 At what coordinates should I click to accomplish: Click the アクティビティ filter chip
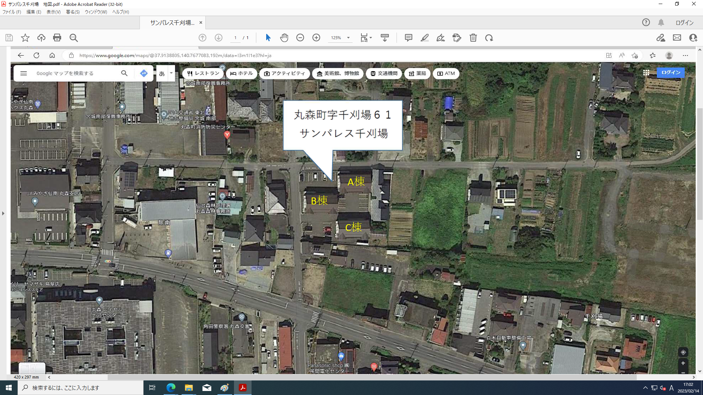284,74
